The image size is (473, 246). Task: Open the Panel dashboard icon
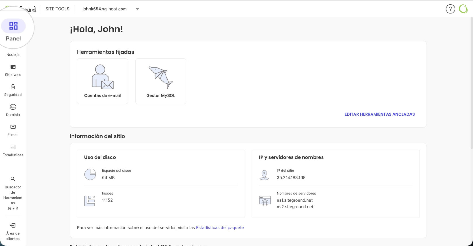(14, 26)
